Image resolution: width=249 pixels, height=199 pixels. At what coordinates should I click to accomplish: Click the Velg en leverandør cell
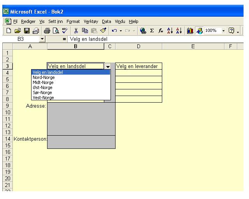[139, 66]
